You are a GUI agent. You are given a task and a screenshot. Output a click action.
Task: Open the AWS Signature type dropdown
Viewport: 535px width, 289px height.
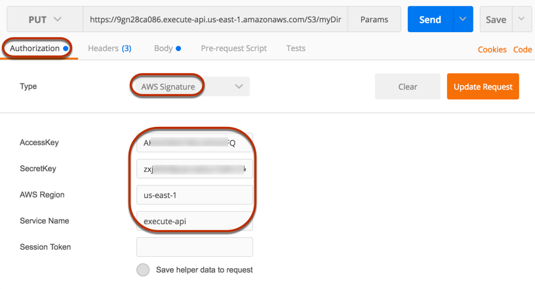(x=191, y=86)
